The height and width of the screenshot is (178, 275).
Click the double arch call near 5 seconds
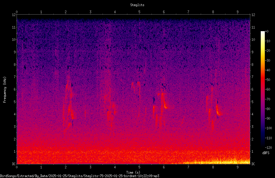136,87
